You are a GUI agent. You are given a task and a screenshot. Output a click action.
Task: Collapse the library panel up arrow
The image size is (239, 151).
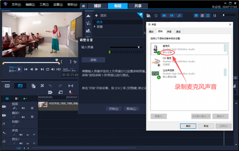pos(88,16)
